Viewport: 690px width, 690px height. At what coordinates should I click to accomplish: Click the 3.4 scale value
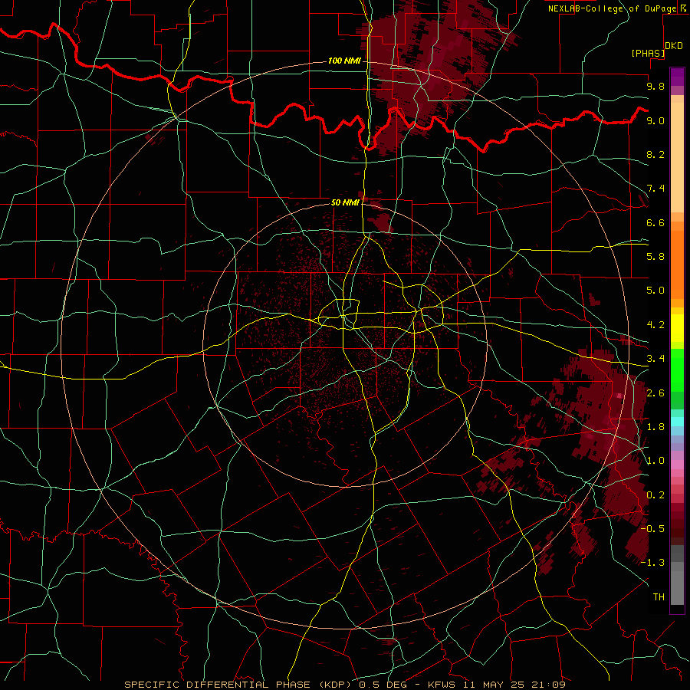click(655, 359)
